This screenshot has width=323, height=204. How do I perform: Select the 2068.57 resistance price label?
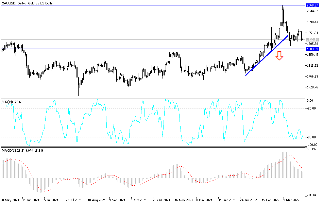tap(312, 5)
